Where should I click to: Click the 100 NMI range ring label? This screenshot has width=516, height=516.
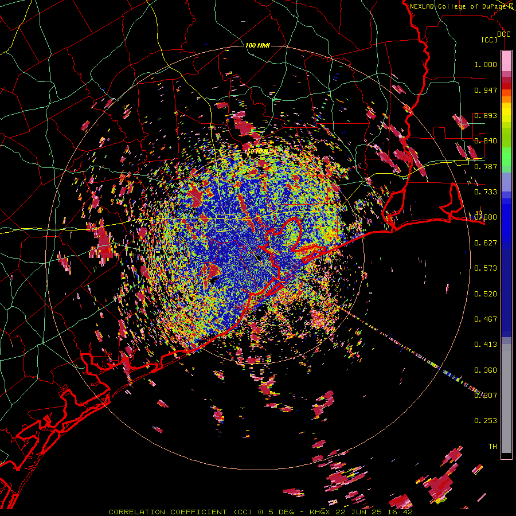pyautogui.click(x=257, y=45)
